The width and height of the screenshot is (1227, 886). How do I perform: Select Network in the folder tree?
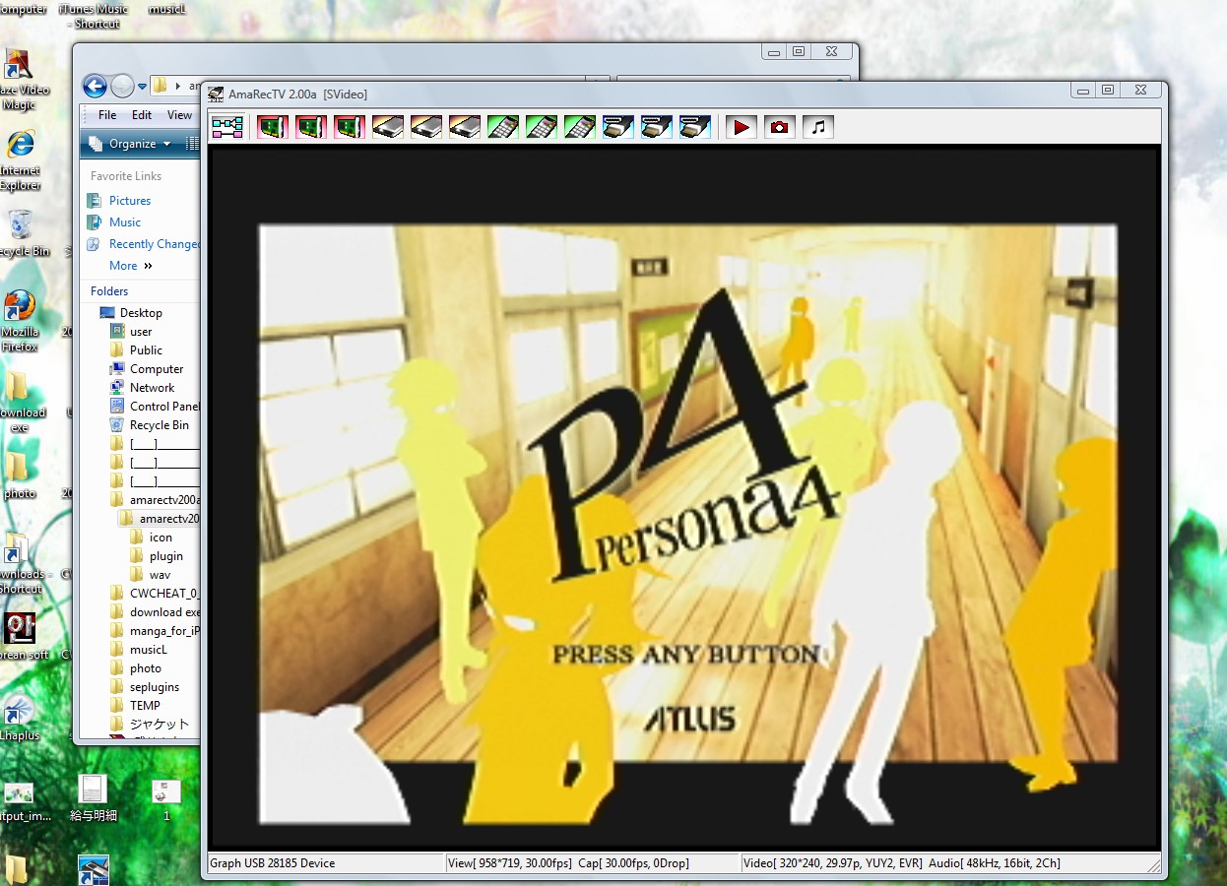click(x=152, y=388)
